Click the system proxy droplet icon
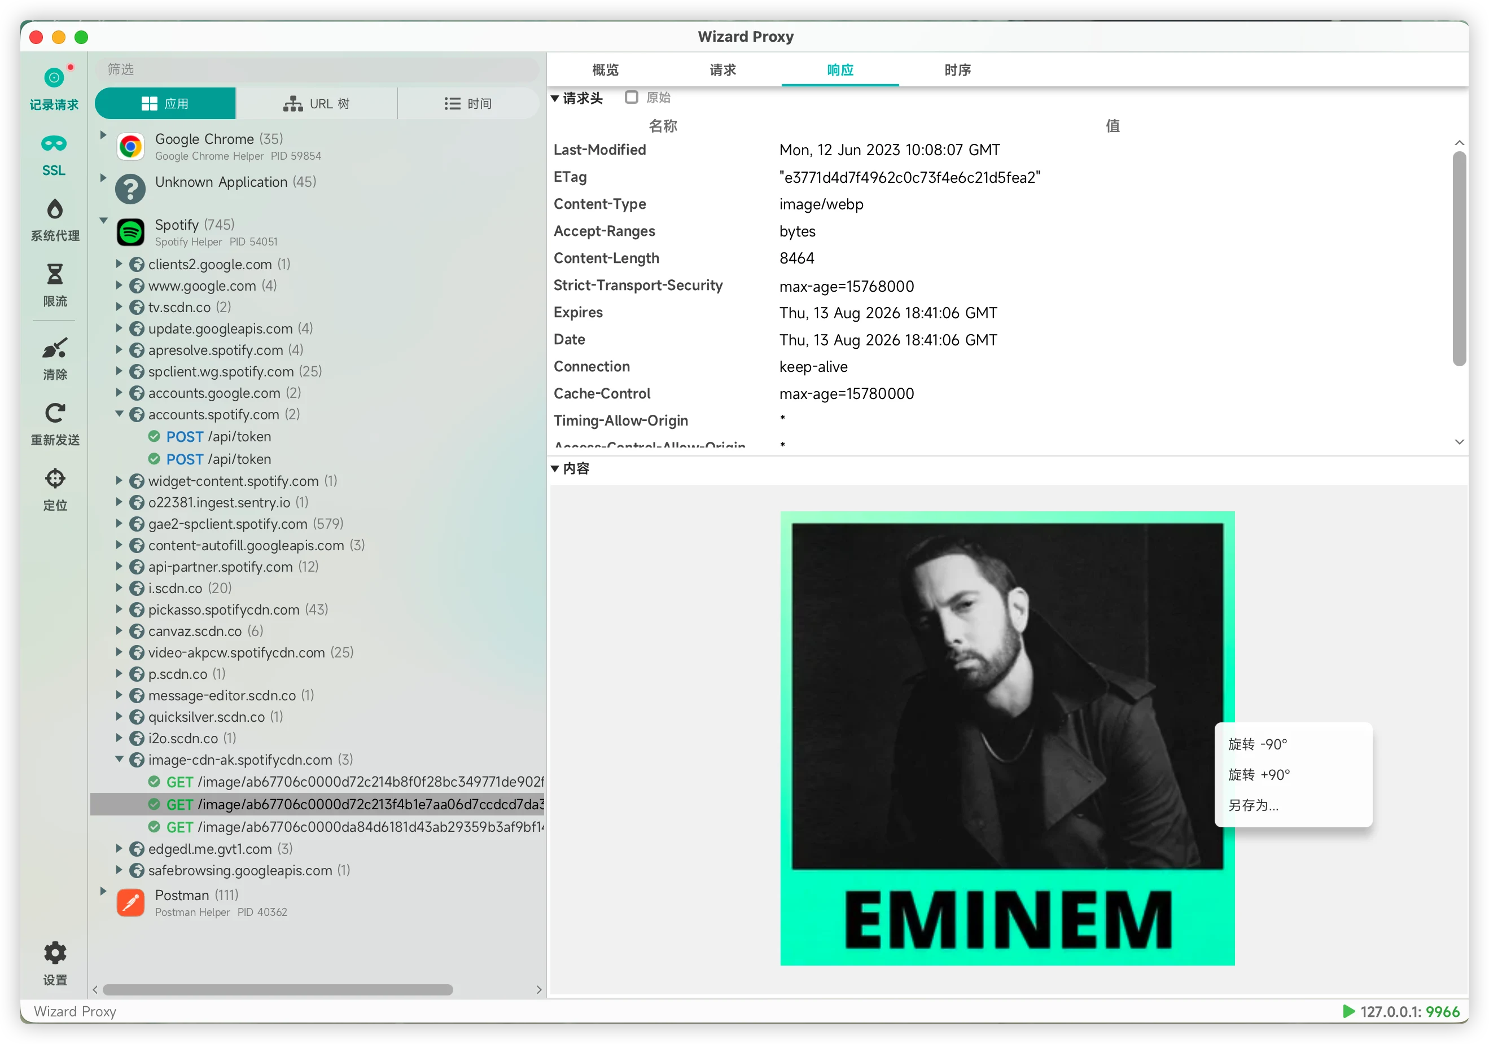 (x=55, y=209)
